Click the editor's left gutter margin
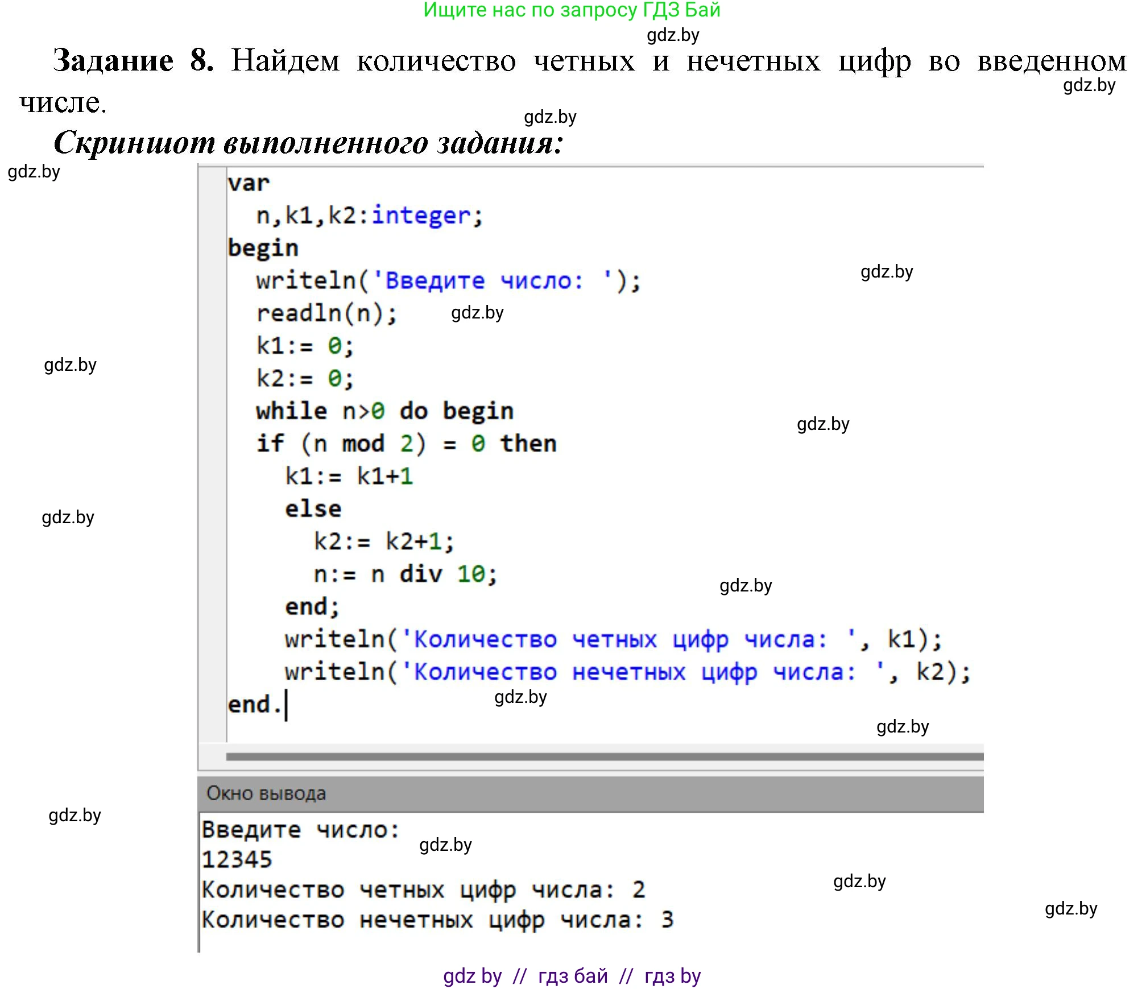The width and height of the screenshot is (1146, 989). click(x=213, y=455)
